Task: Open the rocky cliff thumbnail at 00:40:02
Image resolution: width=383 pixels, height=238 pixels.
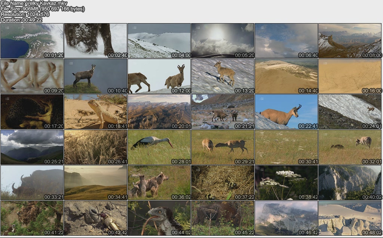Action: pyautogui.click(x=350, y=183)
